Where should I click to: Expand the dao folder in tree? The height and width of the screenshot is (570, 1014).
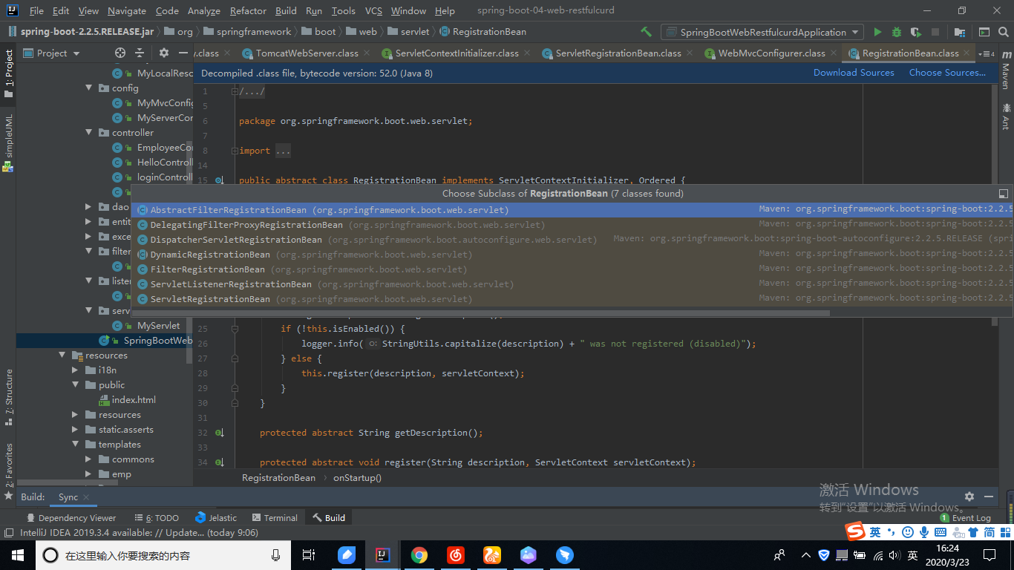click(x=88, y=207)
